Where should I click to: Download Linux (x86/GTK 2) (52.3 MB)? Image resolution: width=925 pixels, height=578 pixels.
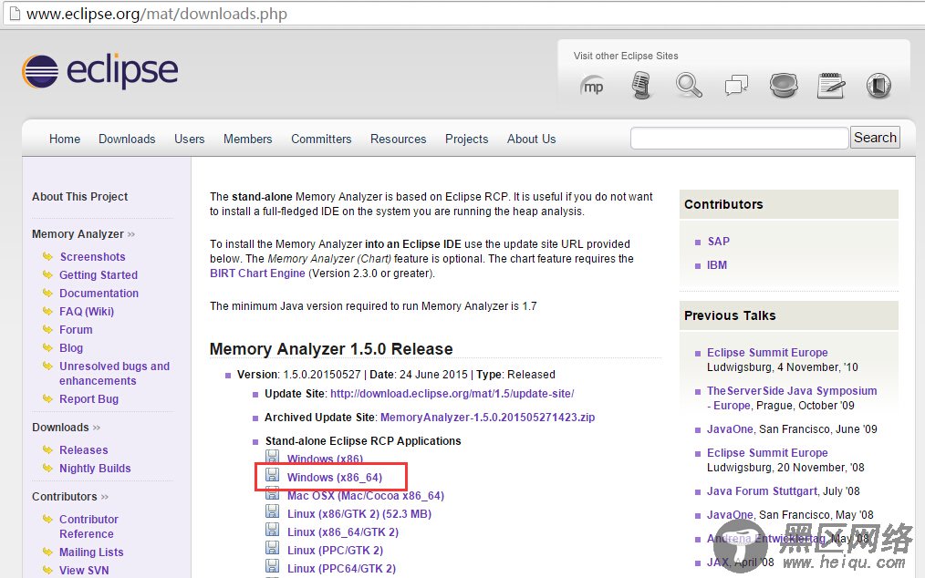click(x=359, y=513)
